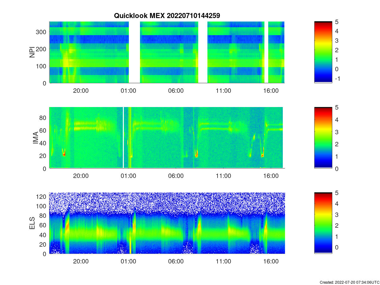Image resolution: width=380 pixels, height=285 pixels.
Task: Click the 01:00 tick under the ELS panel
Action: 128,262
